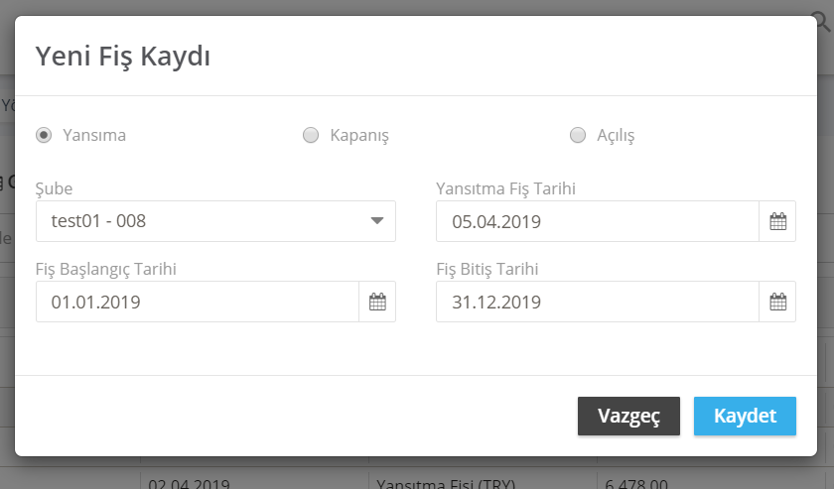Click the 'Kapanış' option label text
The height and width of the screenshot is (489, 834).
359,136
